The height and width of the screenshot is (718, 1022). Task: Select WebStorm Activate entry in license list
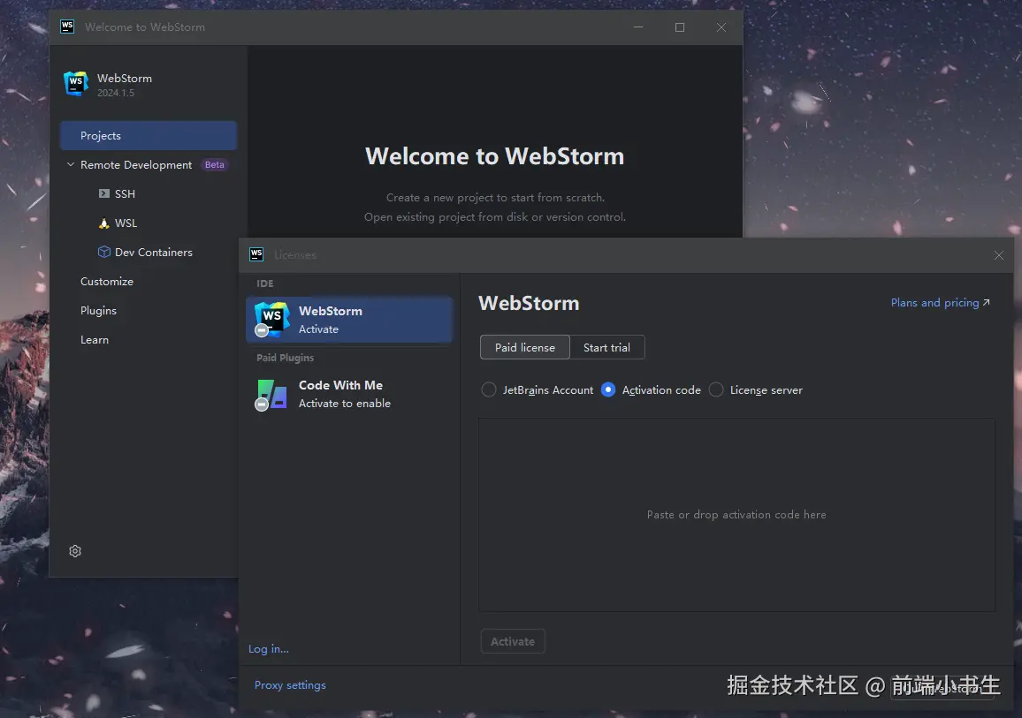(349, 320)
